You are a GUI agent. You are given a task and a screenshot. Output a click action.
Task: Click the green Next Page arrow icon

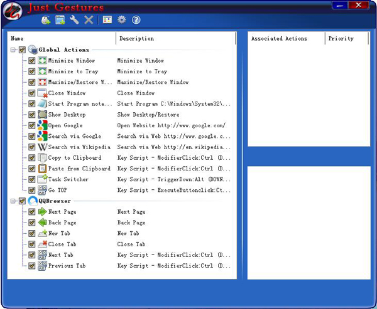[42, 212]
